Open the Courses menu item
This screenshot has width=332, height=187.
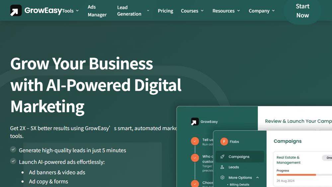pyautogui.click(x=190, y=11)
